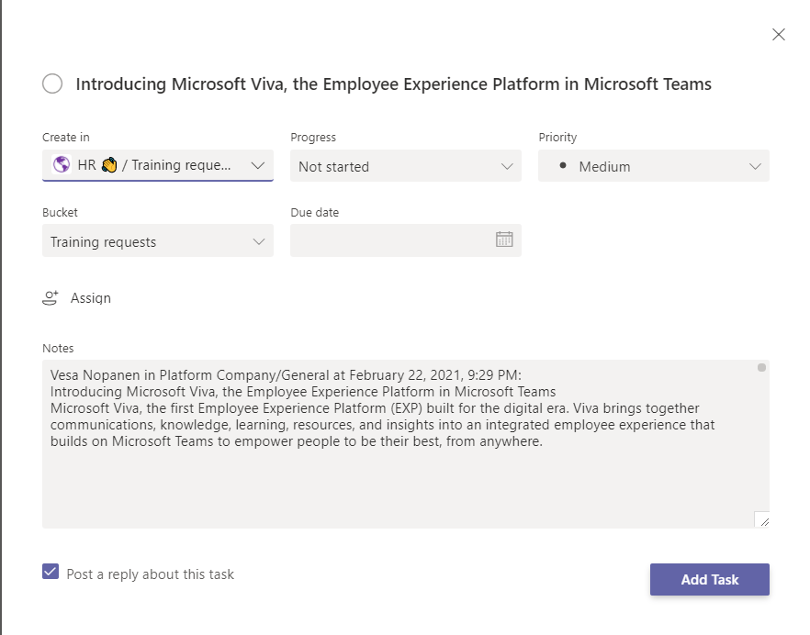Screen dimensions: 810x635
Task: Mark the task complete using the title circle
Action: click(x=52, y=84)
